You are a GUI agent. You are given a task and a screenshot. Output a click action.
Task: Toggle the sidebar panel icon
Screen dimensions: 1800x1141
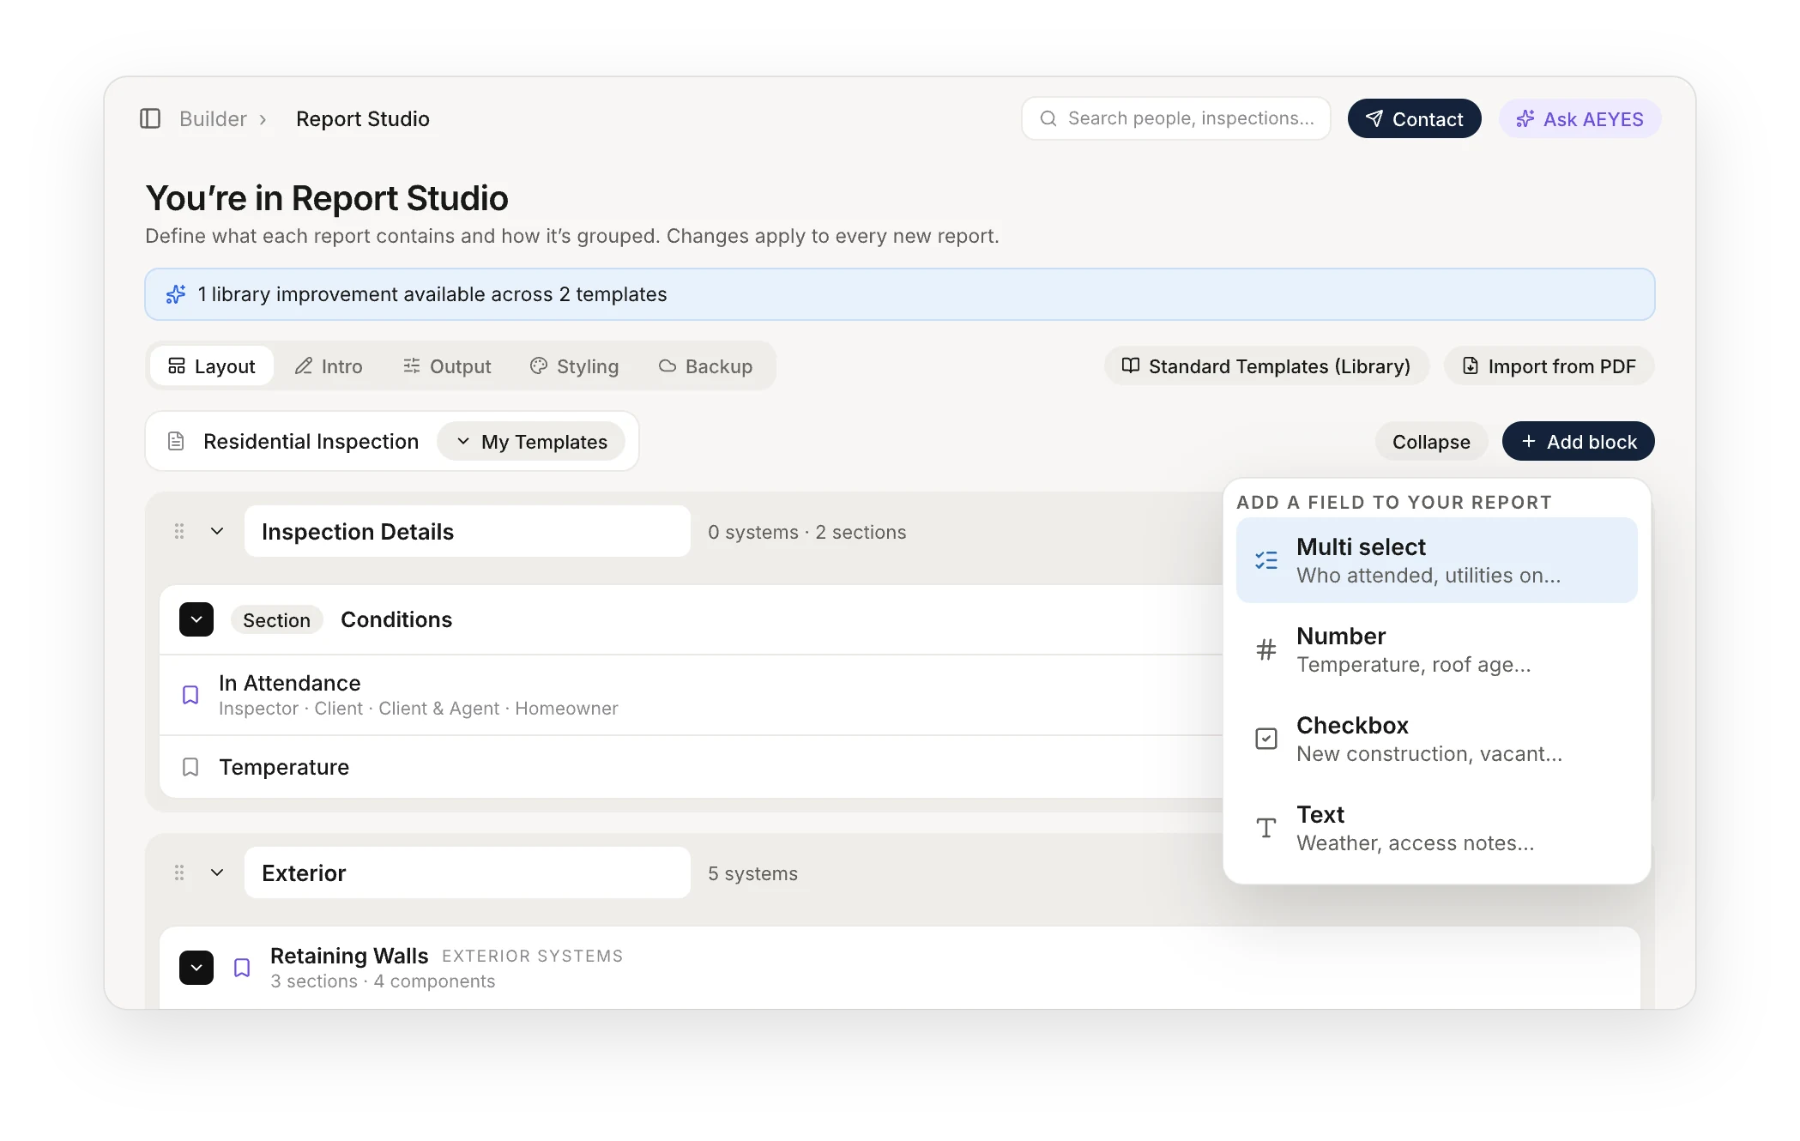click(x=150, y=118)
